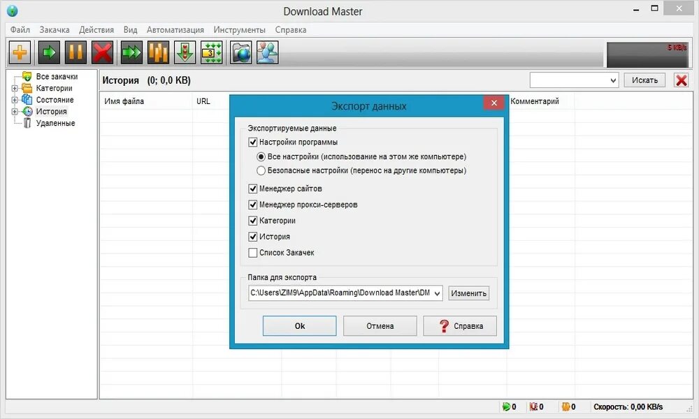Pause all downloads multi-bar orange icon
The image size is (699, 419).
coord(158,52)
